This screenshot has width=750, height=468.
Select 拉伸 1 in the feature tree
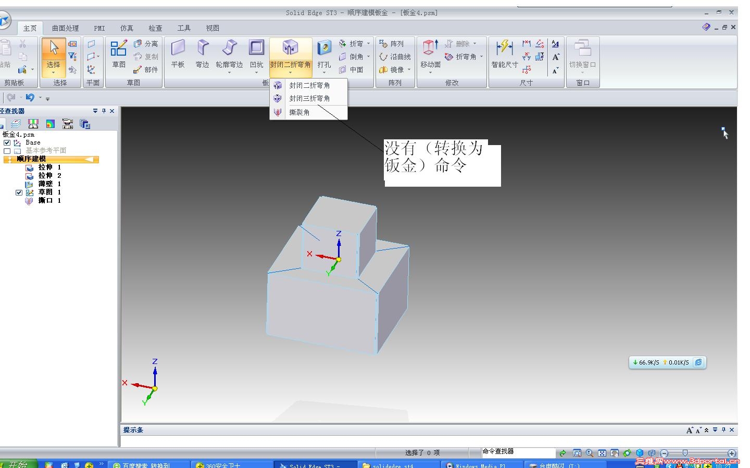tap(49, 167)
